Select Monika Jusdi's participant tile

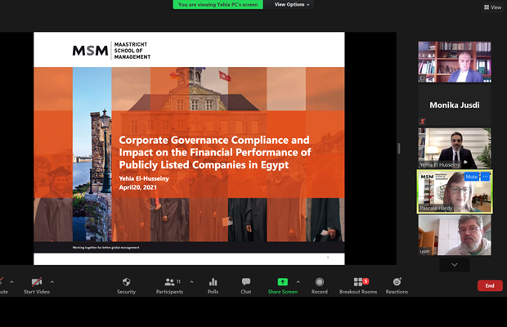[x=455, y=105]
